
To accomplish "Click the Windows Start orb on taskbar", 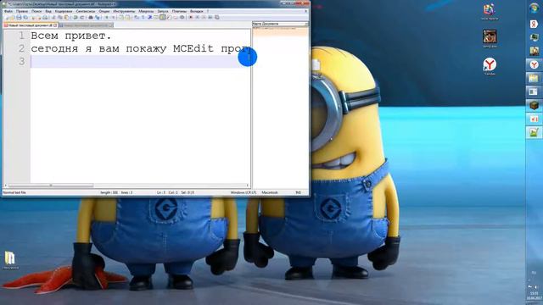I will (x=534, y=8).
